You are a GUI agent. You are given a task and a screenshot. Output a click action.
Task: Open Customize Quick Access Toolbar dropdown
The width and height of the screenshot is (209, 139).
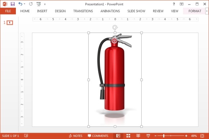[45, 4]
